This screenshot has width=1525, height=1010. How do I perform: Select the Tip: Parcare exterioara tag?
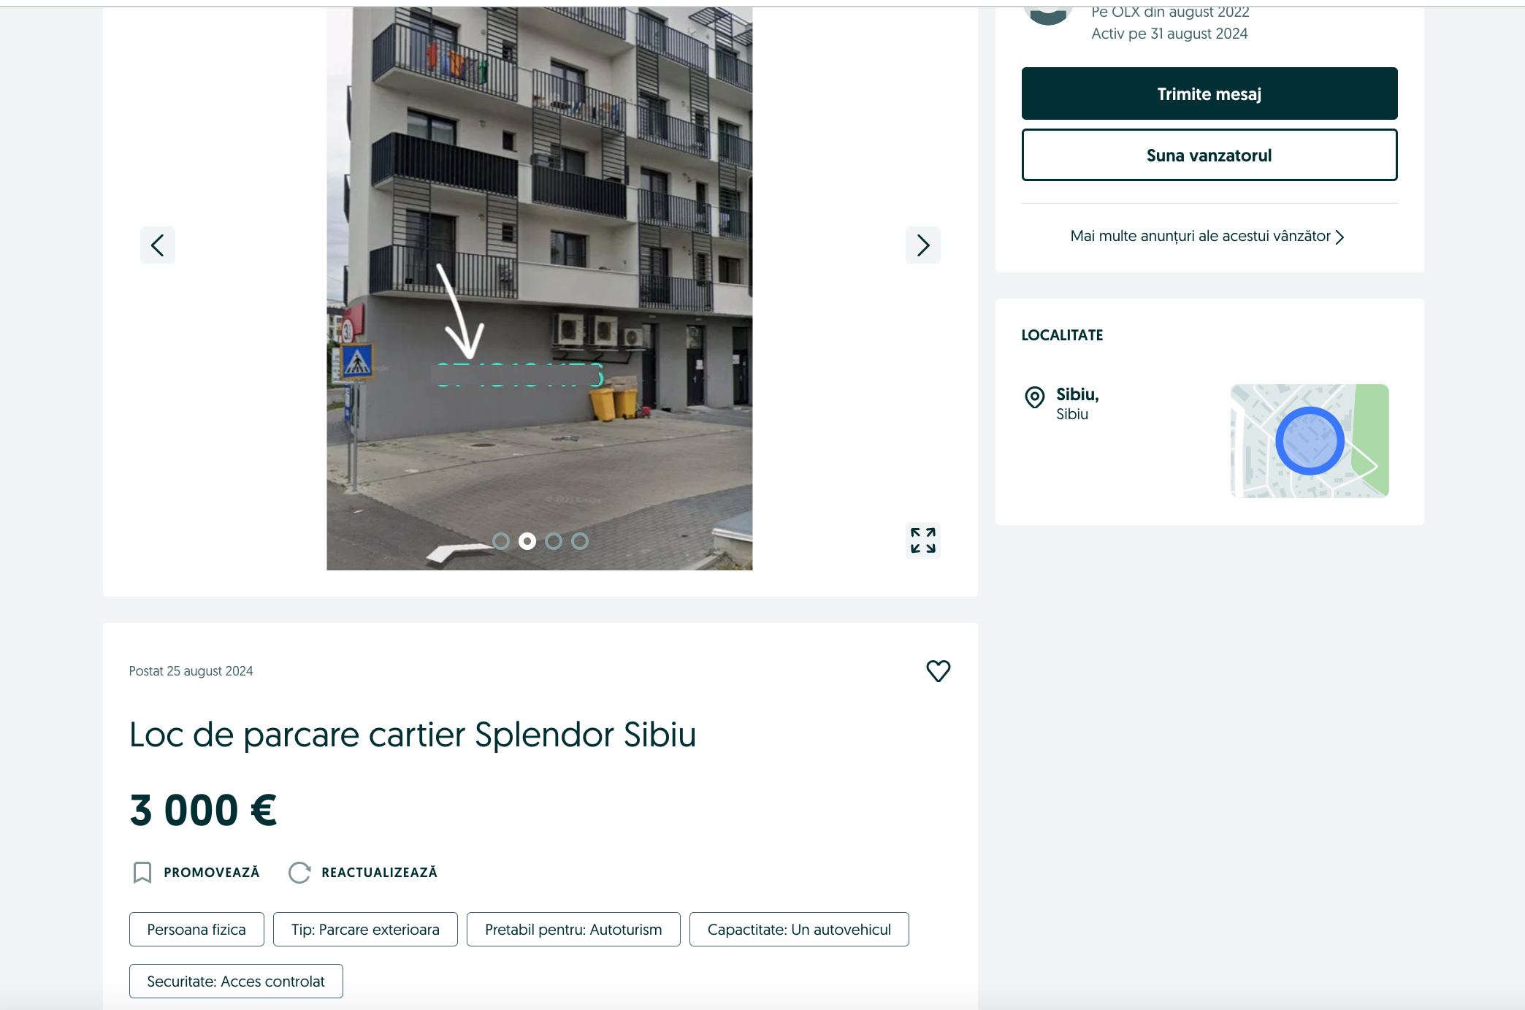(365, 929)
